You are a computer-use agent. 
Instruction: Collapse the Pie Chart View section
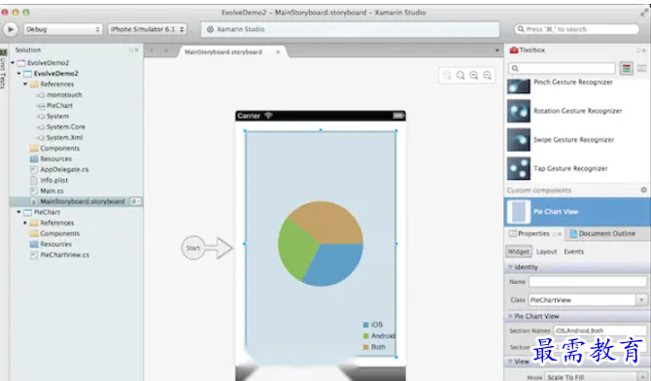(510, 316)
